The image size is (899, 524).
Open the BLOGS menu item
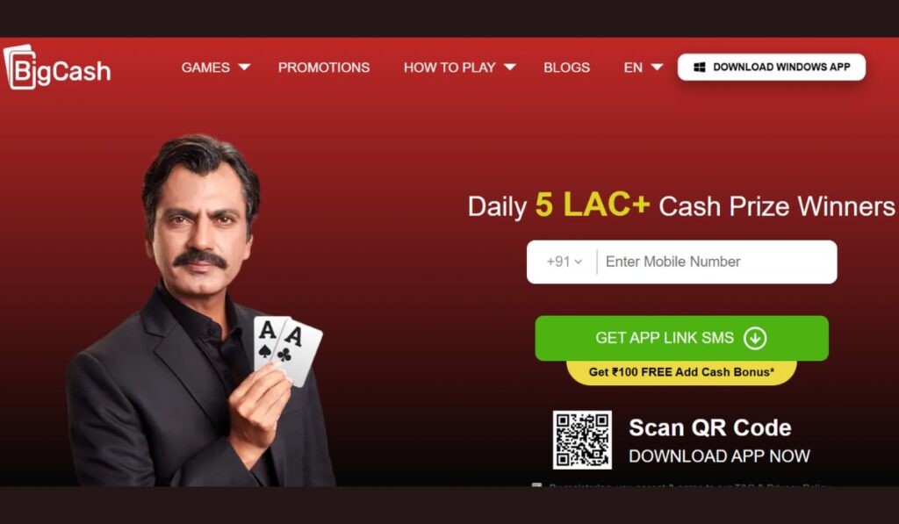[566, 67]
